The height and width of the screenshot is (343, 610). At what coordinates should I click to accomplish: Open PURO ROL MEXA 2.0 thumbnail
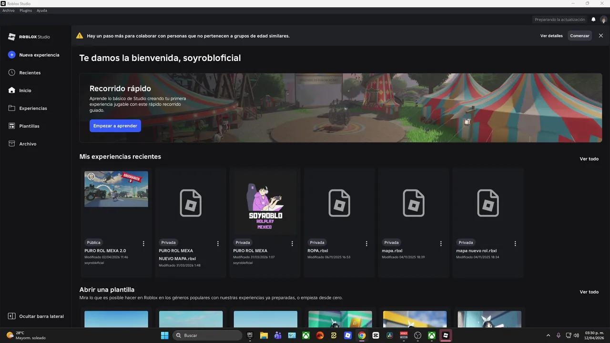(116, 189)
